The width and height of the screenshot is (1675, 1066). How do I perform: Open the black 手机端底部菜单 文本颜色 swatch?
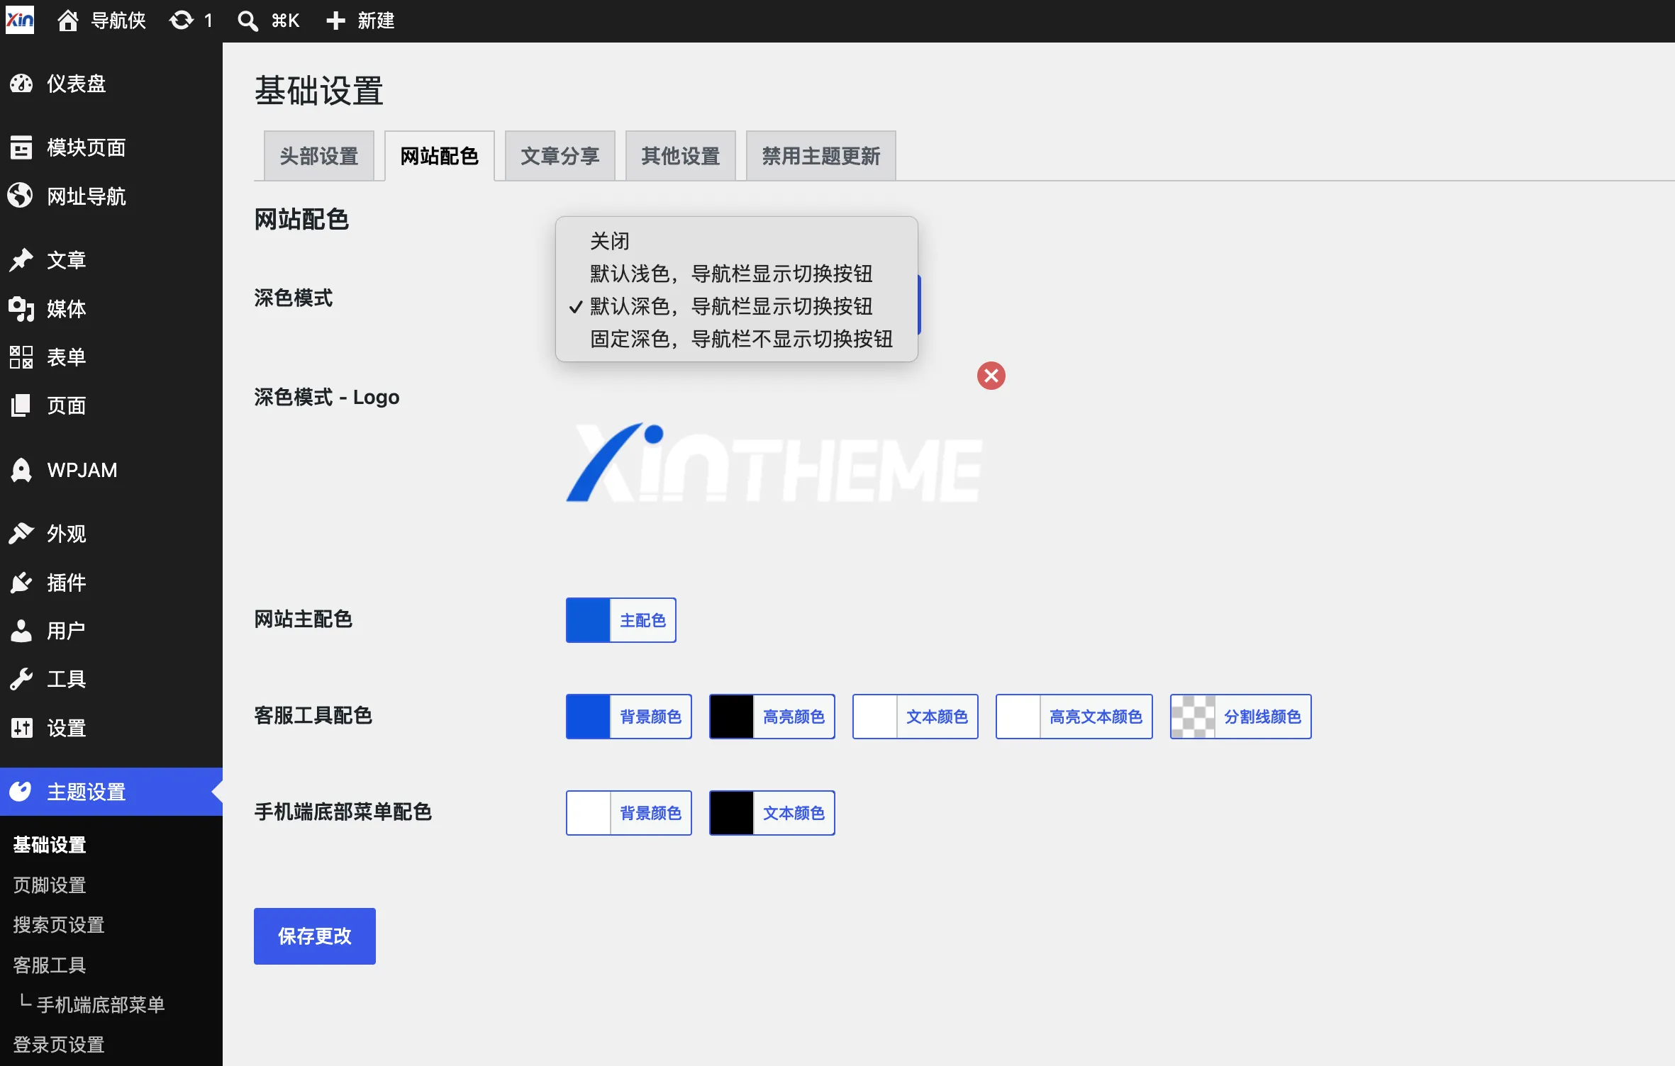[x=732, y=813]
